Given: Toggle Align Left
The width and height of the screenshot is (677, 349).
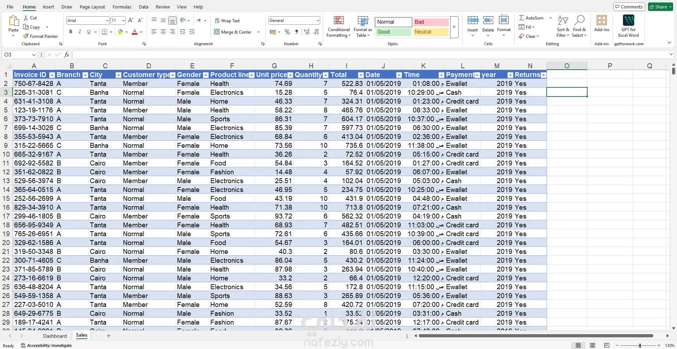Looking at the screenshot, I should pos(154,32).
